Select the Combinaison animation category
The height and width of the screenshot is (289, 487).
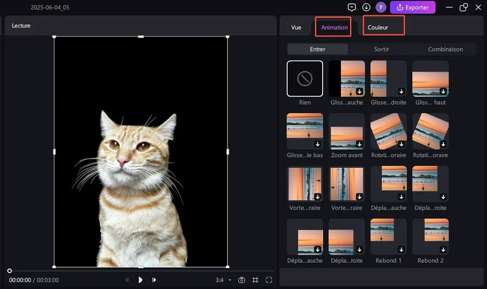click(445, 49)
